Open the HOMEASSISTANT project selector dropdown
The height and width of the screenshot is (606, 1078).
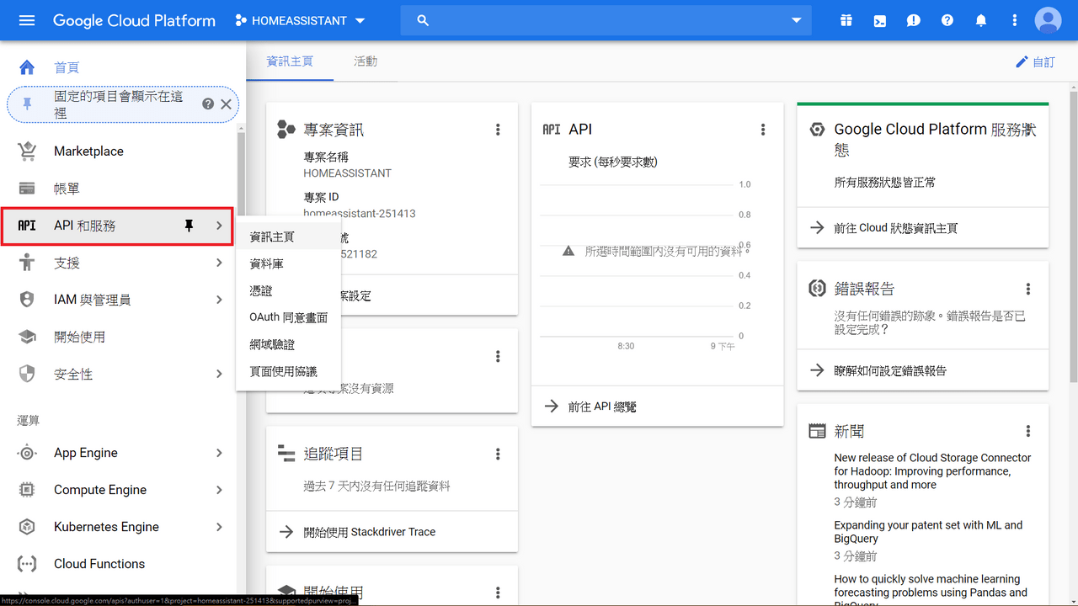point(301,20)
